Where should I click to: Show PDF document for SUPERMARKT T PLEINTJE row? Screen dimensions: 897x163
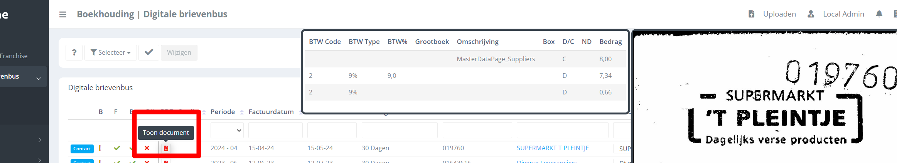pyautogui.click(x=166, y=148)
